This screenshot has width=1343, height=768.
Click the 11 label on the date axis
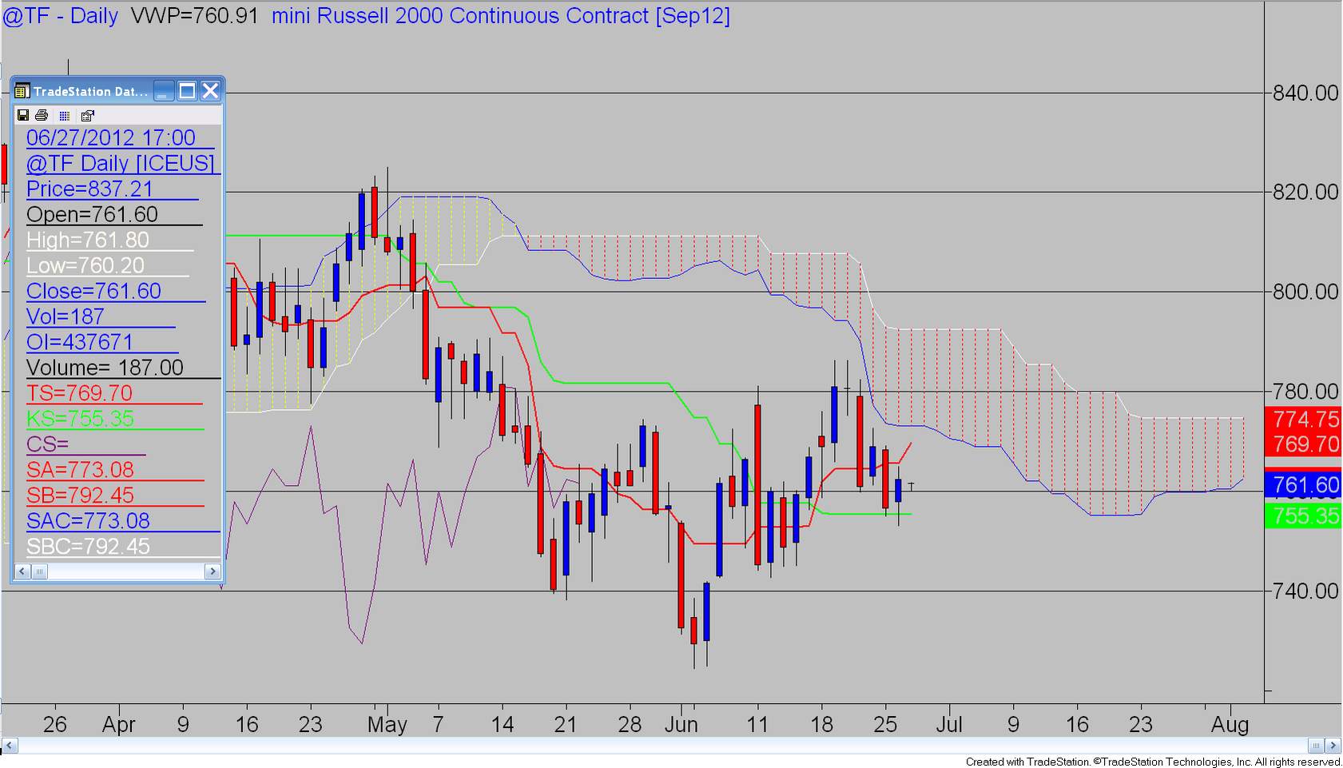coord(757,725)
